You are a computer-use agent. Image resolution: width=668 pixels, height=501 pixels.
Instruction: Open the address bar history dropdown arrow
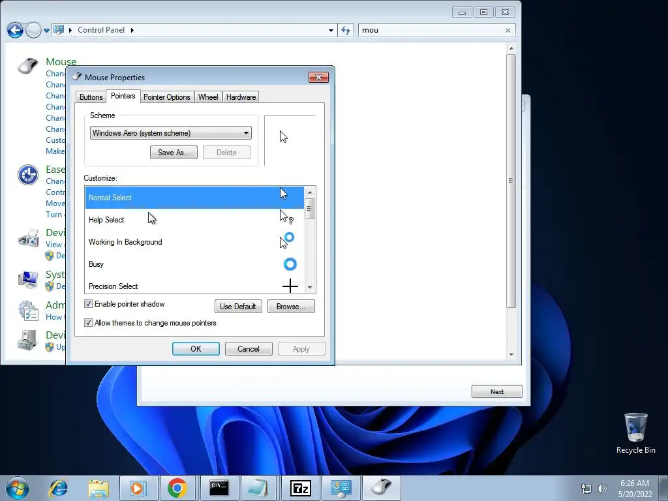point(331,30)
